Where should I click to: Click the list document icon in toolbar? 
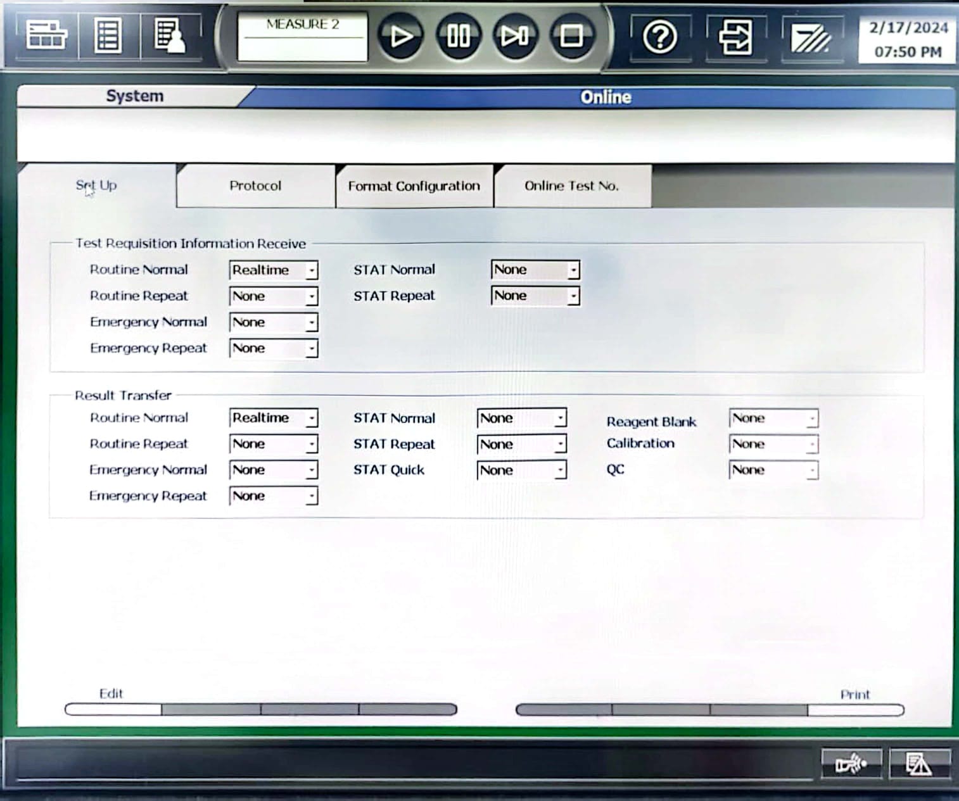(x=108, y=35)
